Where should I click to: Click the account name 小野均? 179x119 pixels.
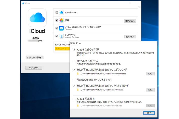pyautogui.click(x=36, y=38)
